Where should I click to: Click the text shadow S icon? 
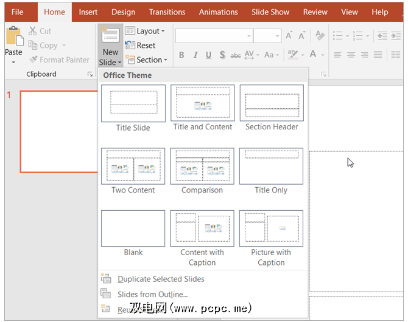click(x=222, y=55)
